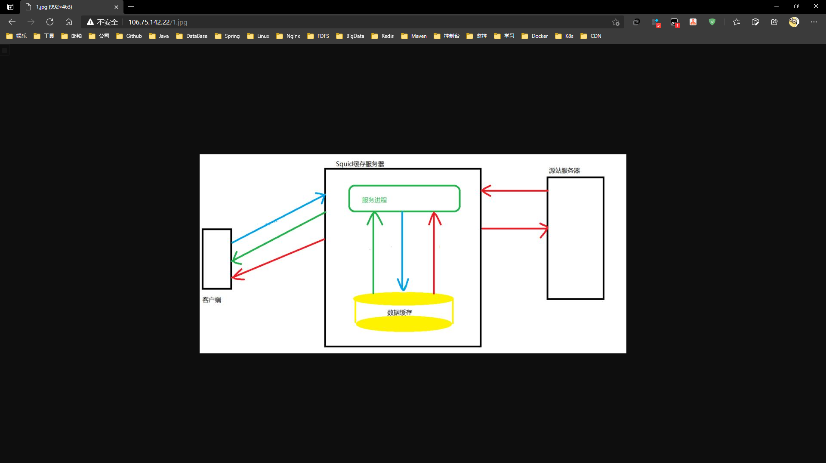Open the DataBase bookmarks folder
This screenshot has height=463, width=826.
[x=192, y=36]
